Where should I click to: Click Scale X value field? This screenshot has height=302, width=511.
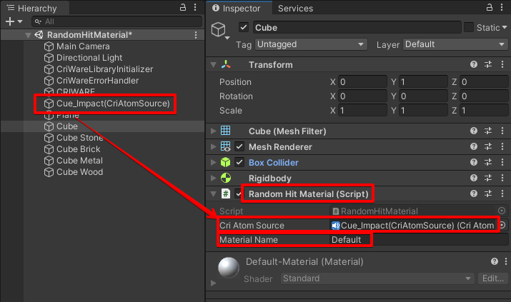pyautogui.click(x=362, y=111)
